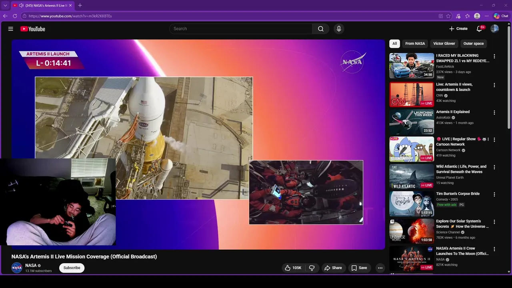Add this page to favorites star icon
The image size is (512, 288).
[448, 16]
